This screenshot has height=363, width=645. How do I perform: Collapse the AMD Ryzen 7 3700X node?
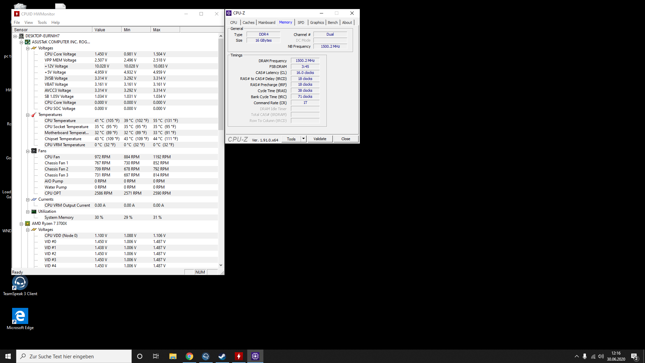coord(21,224)
